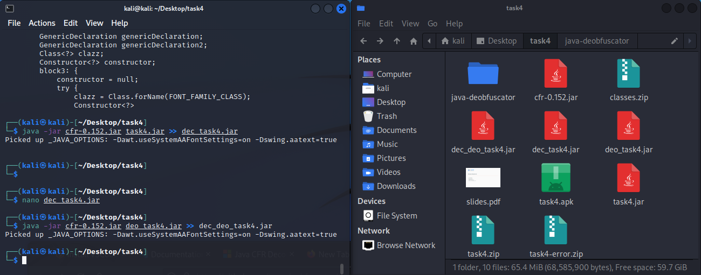
Task: Select the dec_deo_task4.jar file icon
Action: click(x=483, y=125)
